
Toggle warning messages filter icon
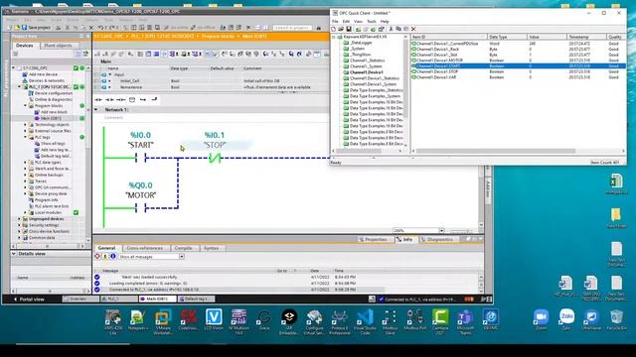coord(105,257)
